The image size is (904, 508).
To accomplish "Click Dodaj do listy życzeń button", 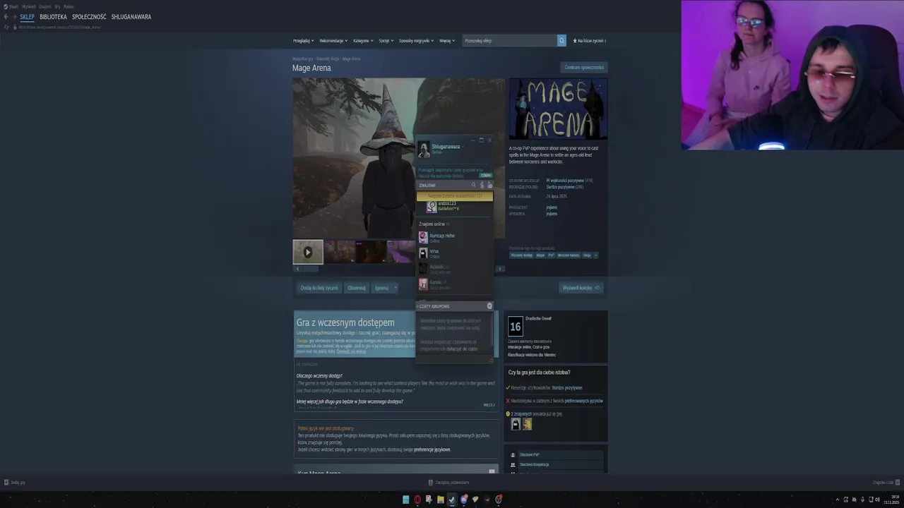I will click(319, 288).
